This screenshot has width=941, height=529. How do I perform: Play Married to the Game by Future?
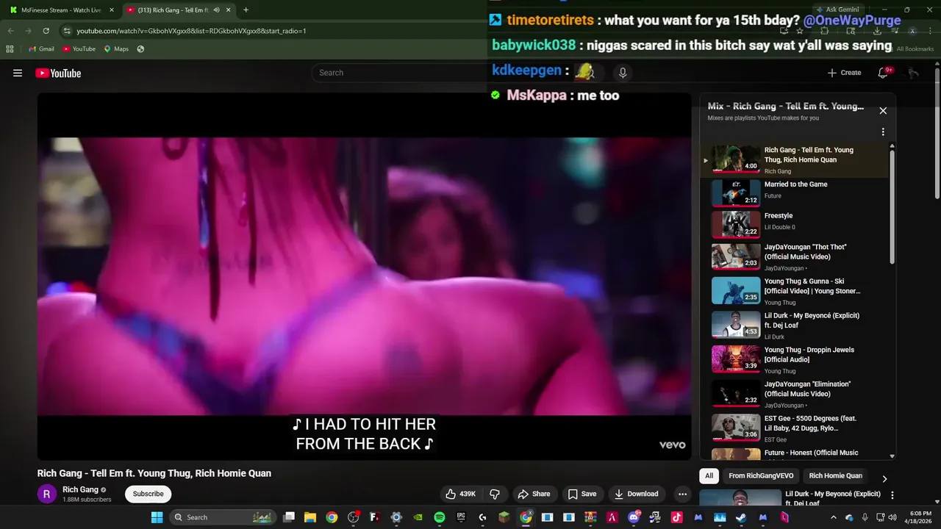click(x=794, y=192)
